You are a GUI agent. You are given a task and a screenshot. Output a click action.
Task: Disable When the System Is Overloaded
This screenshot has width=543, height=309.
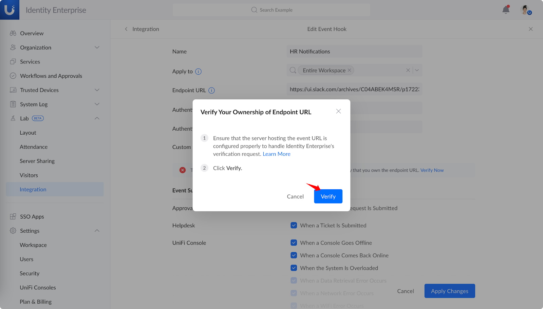point(294,268)
